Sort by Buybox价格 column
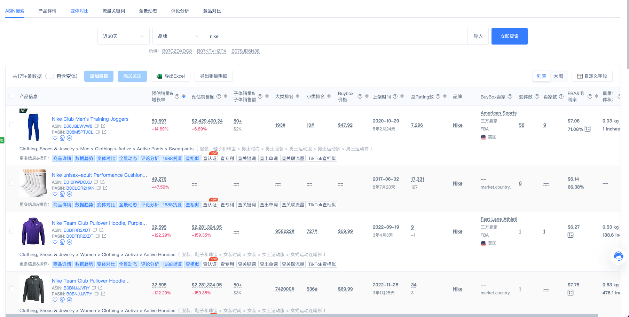 367,96
